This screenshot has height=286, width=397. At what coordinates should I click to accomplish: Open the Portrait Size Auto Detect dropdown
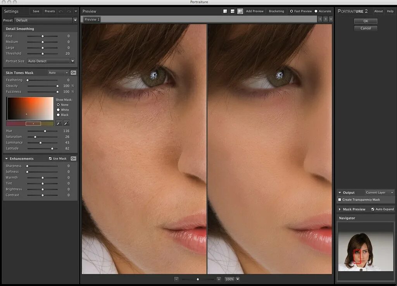(51, 61)
